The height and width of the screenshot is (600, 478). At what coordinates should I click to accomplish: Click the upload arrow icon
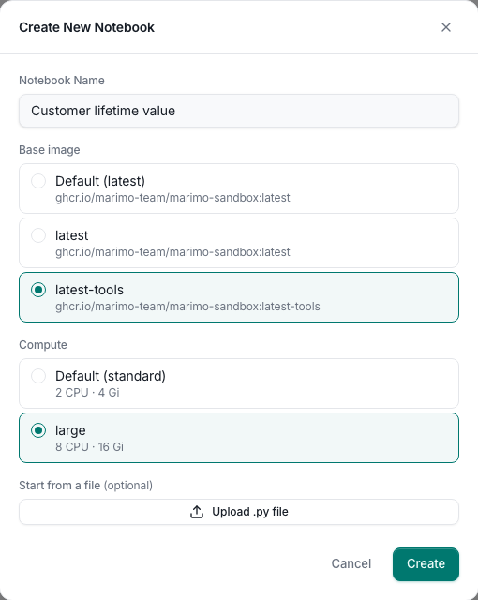[197, 512]
